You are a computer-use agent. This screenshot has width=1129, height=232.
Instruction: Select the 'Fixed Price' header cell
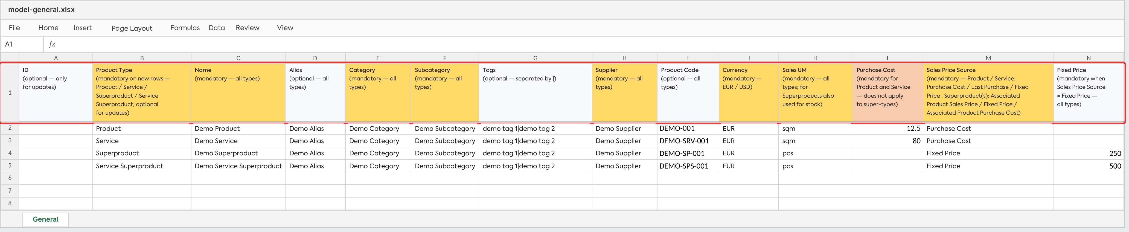(1089, 92)
